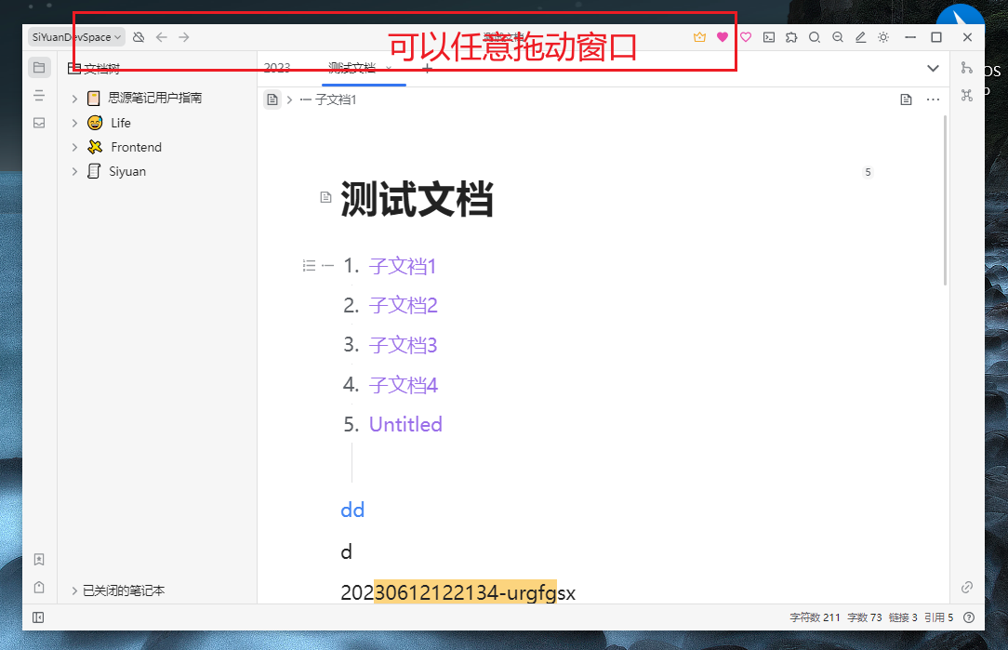1008x650 pixels.
Task: Open the marketplace puzzle icon
Action: coord(791,37)
